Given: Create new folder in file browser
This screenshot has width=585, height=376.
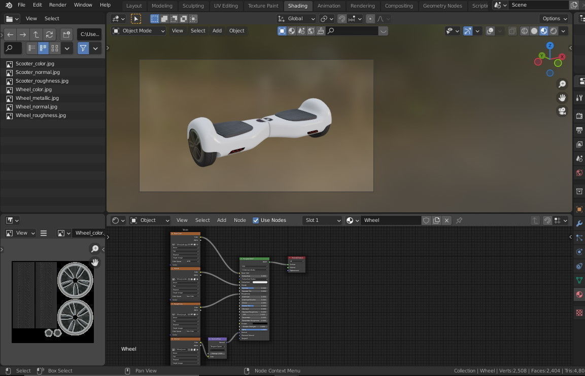Looking at the screenshot, I should (x=66, y=34).
